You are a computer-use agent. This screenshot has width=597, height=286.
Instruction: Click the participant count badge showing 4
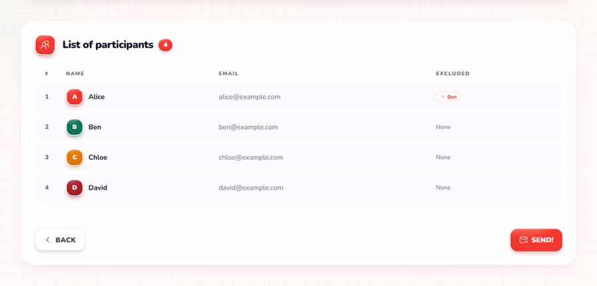point(165,45)
